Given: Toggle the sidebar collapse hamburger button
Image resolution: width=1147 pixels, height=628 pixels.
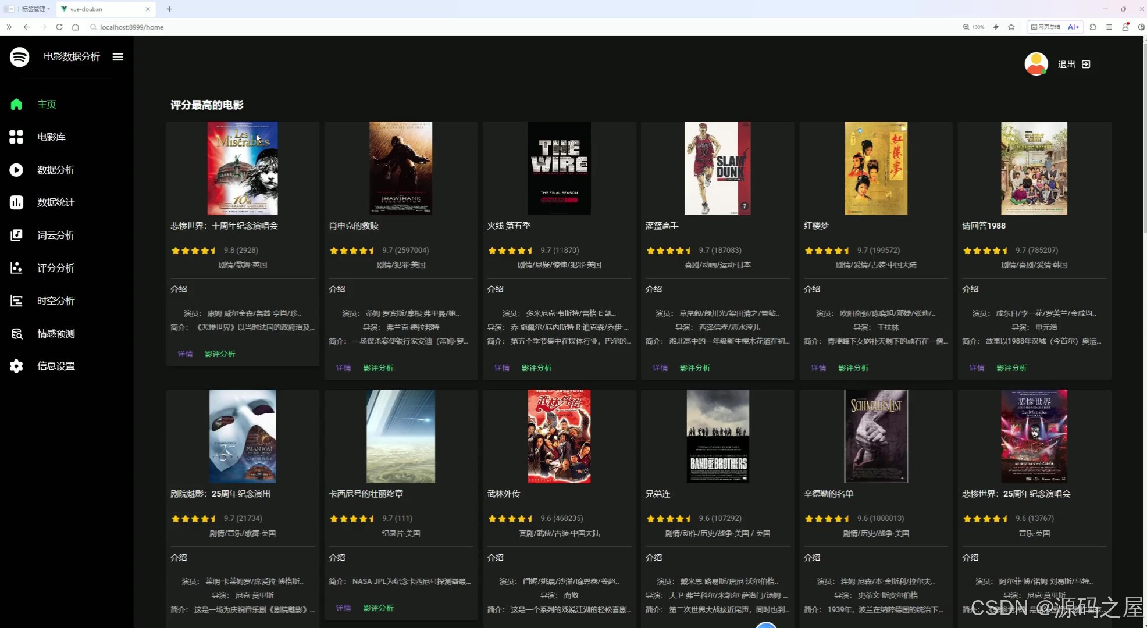Looking at the screenshot, I should click(x=118, y=56).
